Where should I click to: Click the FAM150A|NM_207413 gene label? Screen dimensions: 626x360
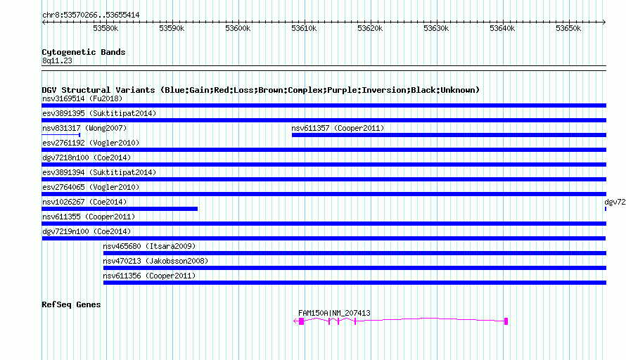coord(334,313)
